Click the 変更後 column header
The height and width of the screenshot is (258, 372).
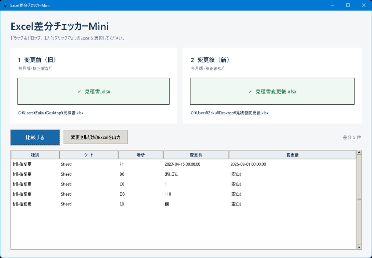292,155
